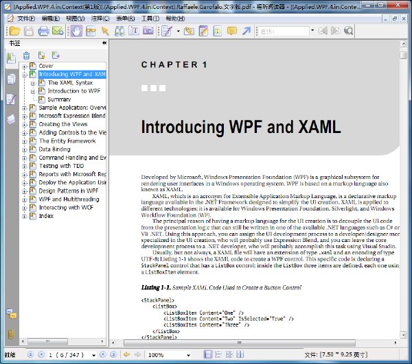
Task: Open the 视图(V) menu
Action: [75, 19]
